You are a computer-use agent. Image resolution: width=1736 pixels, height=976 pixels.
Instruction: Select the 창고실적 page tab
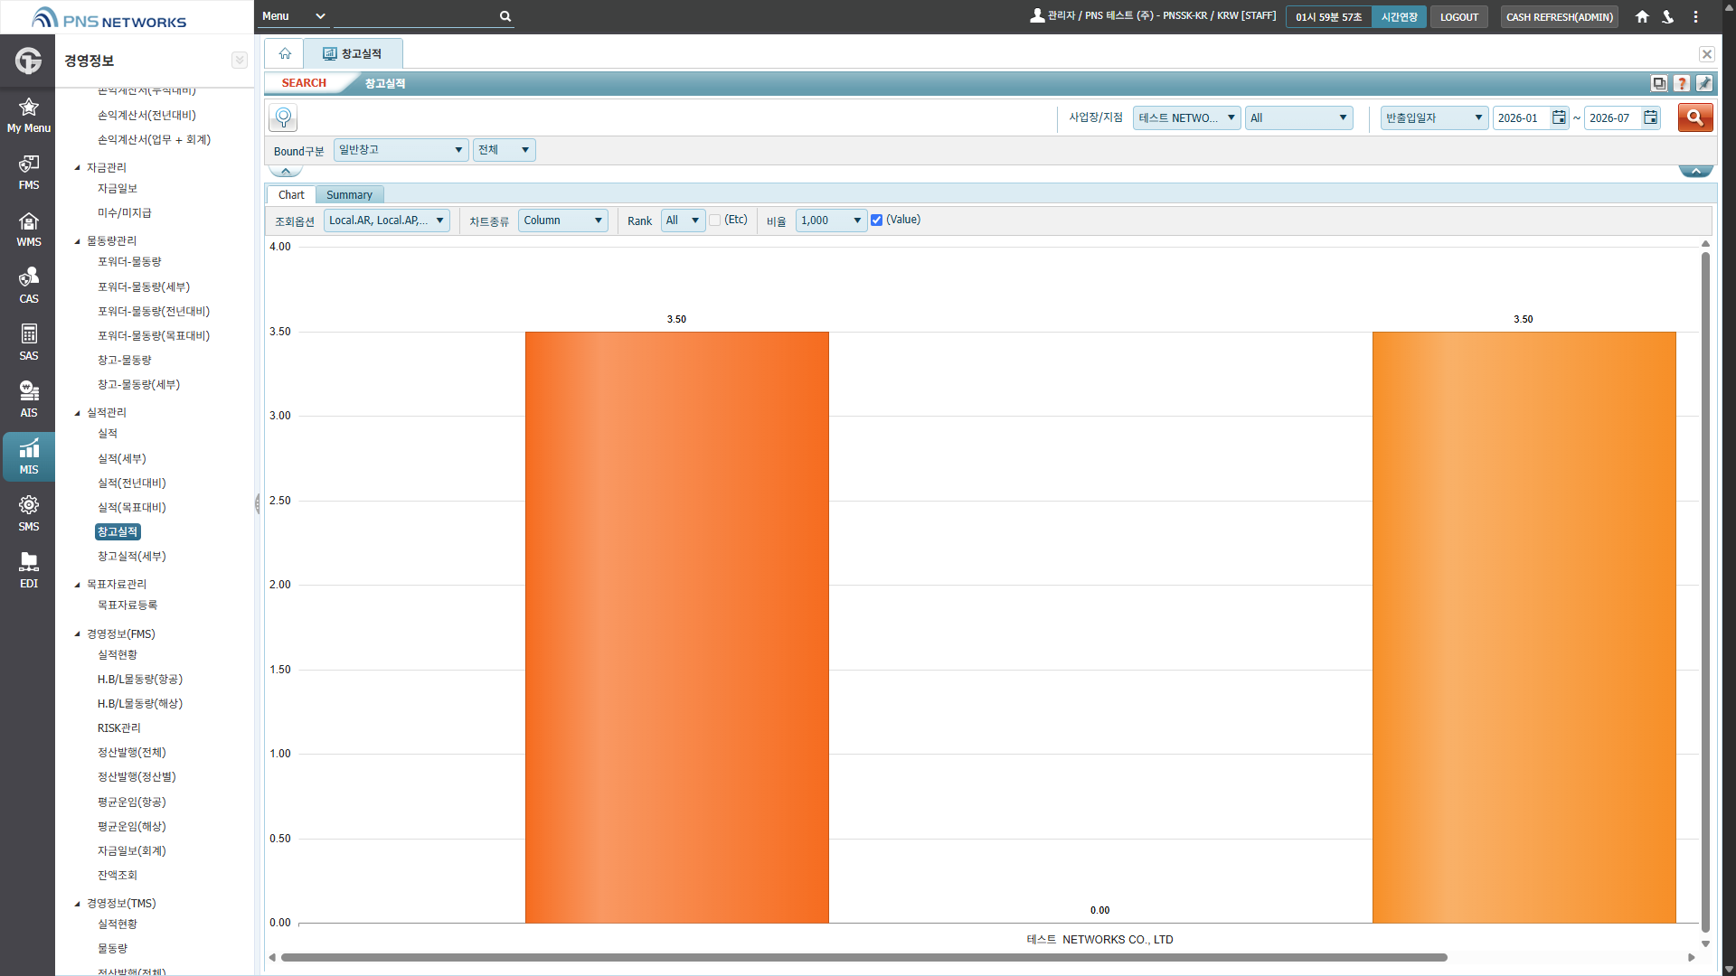(x=354, y=53)
